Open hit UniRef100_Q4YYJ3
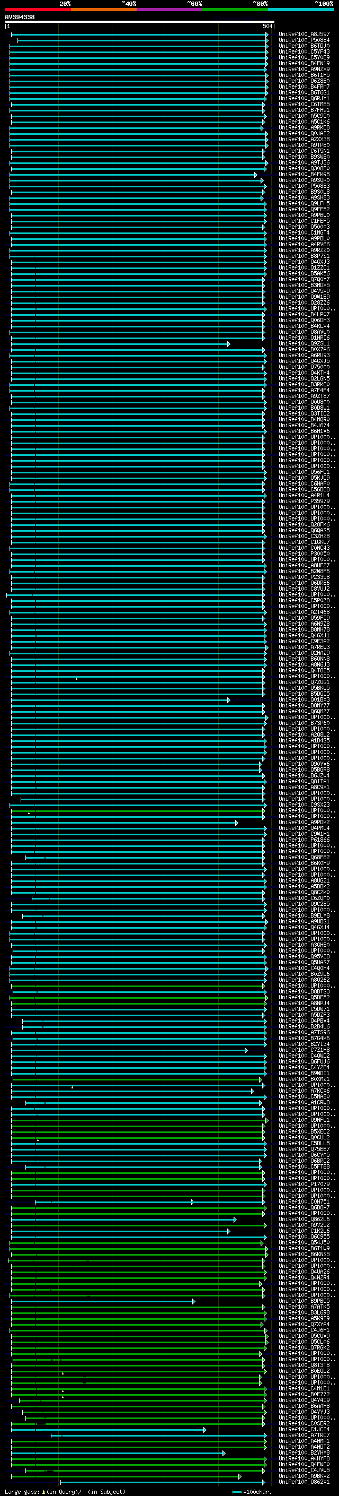 304,1412
